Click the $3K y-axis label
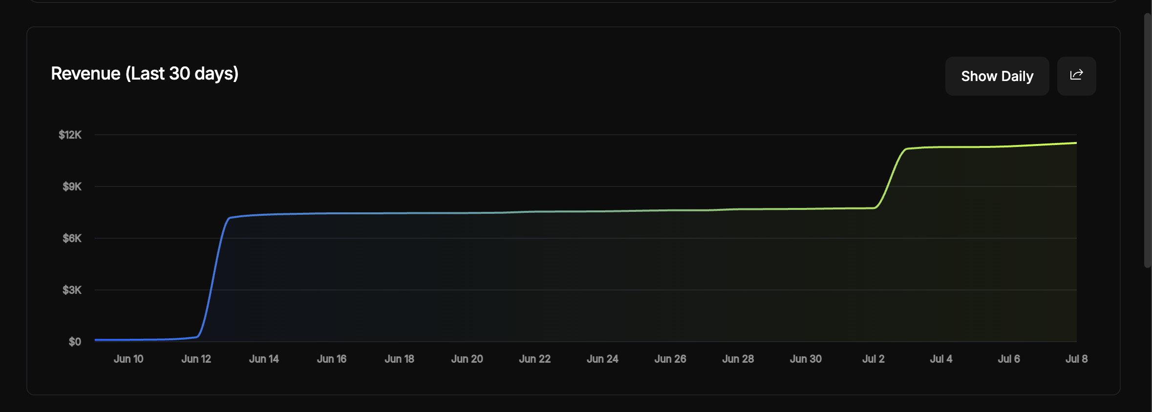The width and height of the screenshot is (1152, 412). tap(72, 290)
